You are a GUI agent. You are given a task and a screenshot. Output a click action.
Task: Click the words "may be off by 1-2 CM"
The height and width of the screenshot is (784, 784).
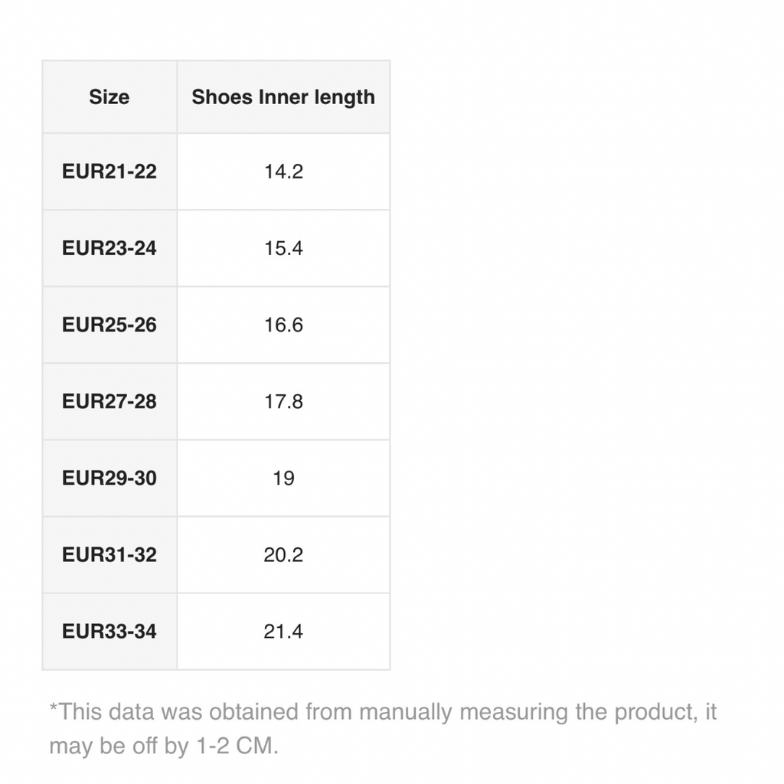[x=162, y=746]
